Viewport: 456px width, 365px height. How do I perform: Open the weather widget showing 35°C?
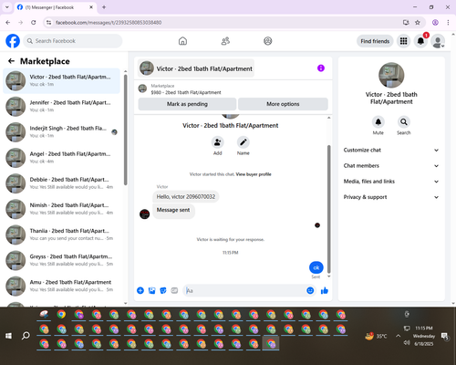tap(377, 336)
